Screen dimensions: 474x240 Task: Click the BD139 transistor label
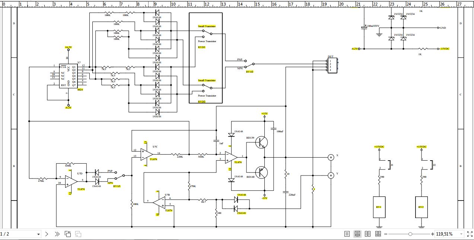[x=251, y=138]
